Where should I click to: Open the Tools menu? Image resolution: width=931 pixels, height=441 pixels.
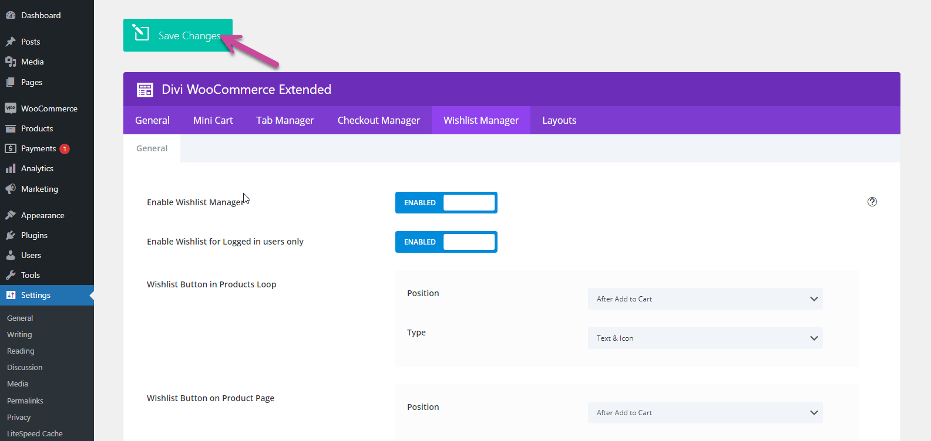click(47, 275)
